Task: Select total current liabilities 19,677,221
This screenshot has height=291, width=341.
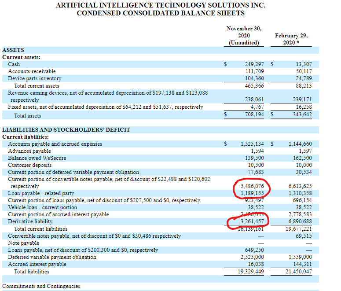Action: click(299, 229)
